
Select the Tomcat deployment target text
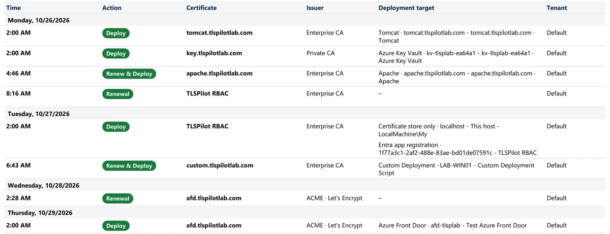(456, 37)
